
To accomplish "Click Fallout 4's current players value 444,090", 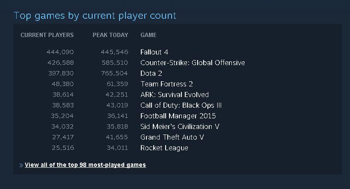I will pyautogui.click(x=60, y=52).
